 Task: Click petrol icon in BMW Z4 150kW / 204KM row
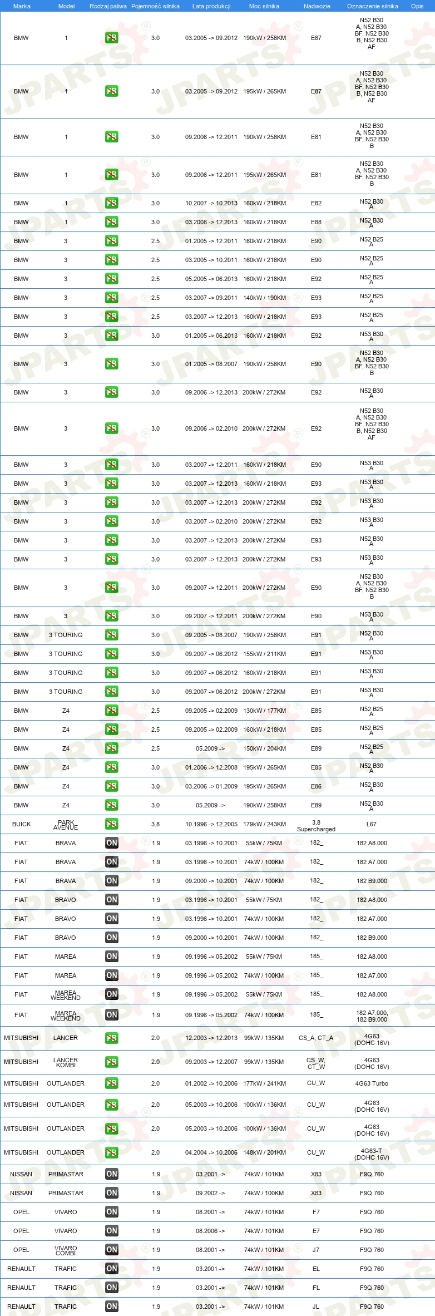click(x=111, y=748)
